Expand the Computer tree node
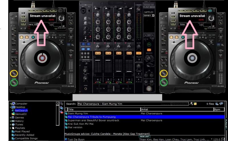The width and height of the screenshot is (228, 141). pos(11,104)
